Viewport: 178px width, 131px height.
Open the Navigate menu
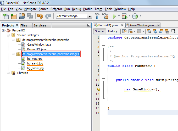coord(30,9)
